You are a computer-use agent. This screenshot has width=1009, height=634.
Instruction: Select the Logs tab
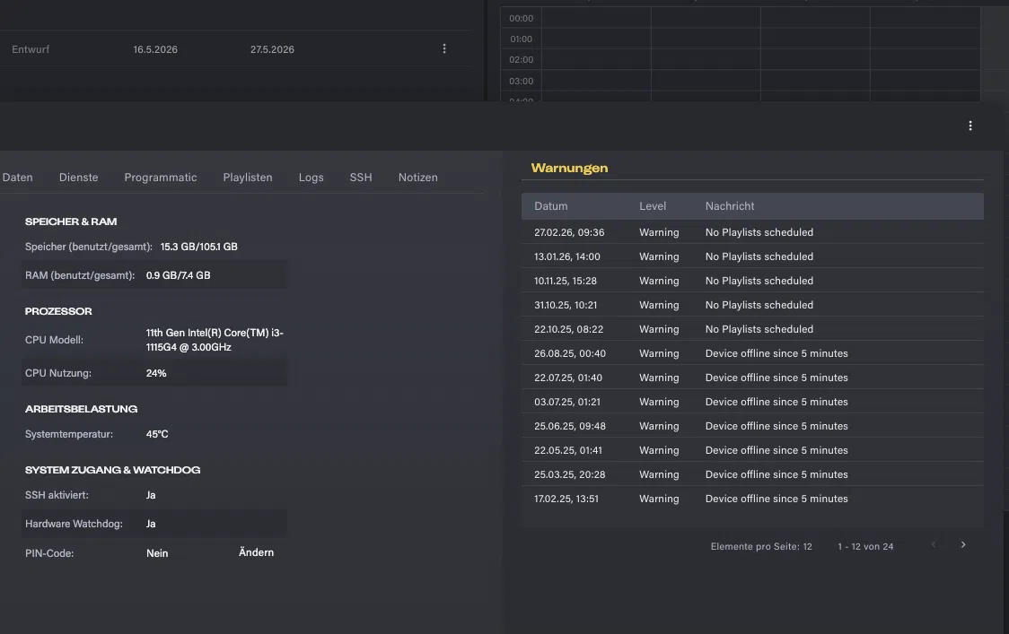tap(311, 178)
